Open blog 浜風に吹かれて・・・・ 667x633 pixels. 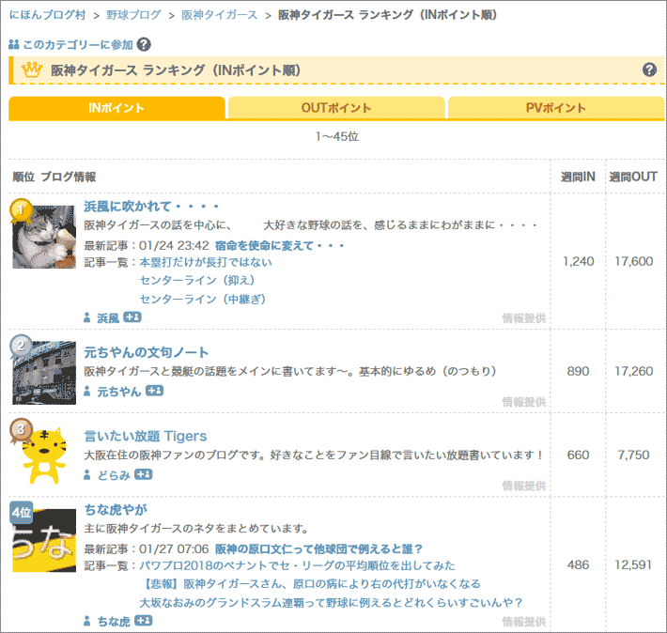pos(151,207)
